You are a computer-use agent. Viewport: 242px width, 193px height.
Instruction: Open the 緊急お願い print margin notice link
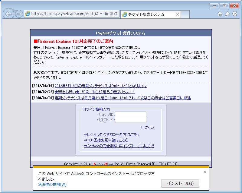(x=95, y=92)
